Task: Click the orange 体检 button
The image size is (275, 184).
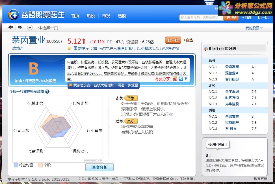Action: [x=231, y=18]
